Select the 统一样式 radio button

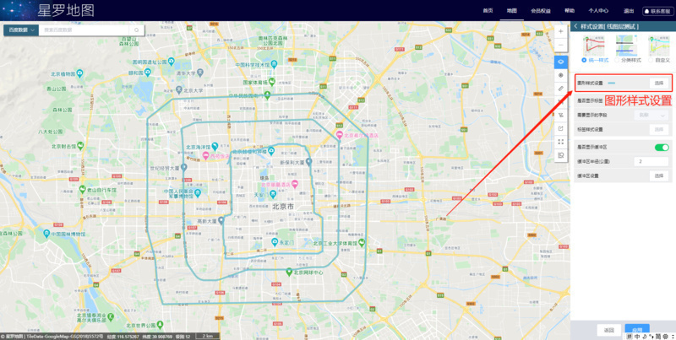[x=584, y=60]
